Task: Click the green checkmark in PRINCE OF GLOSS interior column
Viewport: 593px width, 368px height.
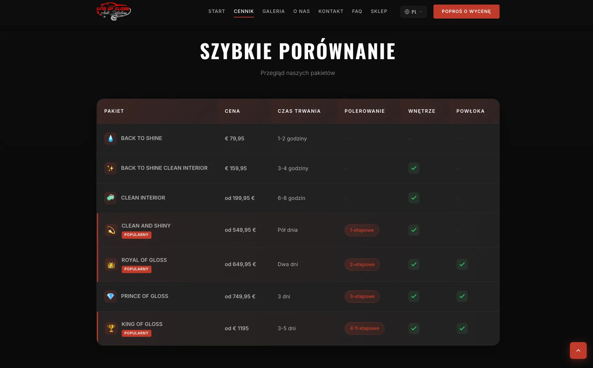Action: click(x=414, y=296)
